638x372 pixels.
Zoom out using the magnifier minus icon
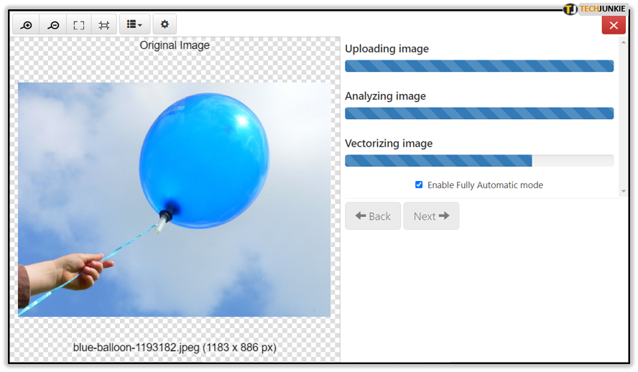coord(53,25)
